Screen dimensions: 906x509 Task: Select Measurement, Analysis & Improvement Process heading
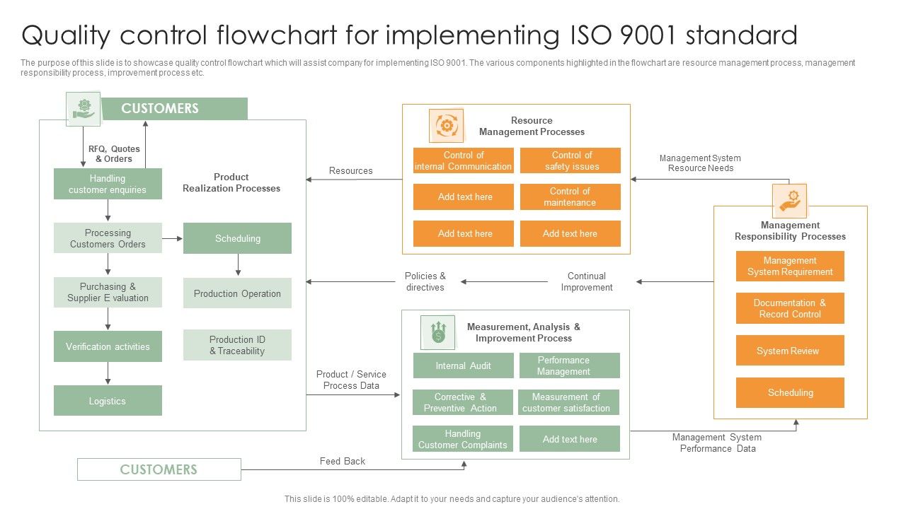[524, 332]
